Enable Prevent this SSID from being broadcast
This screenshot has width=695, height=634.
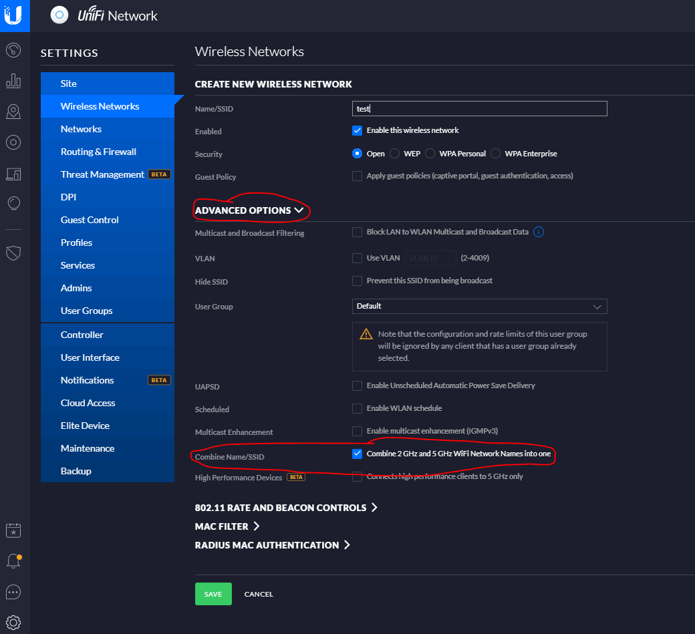(358, 281)
